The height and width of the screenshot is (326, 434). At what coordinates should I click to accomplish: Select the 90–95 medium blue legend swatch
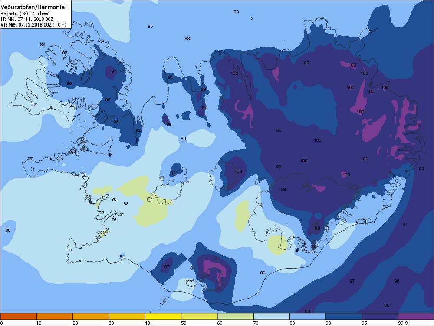(x=344, y=316)
